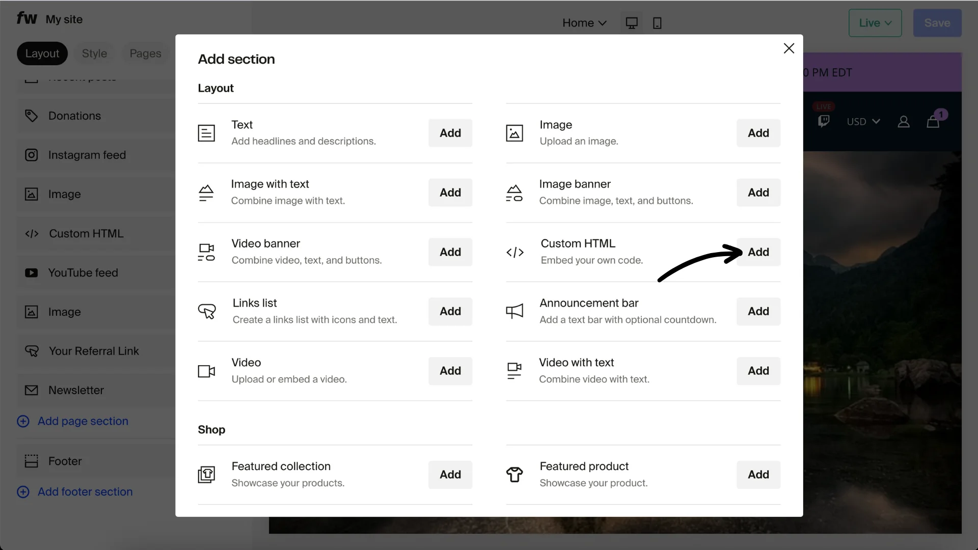Viewport: 978px width, 550px height.
Task: Expand the Live dropdown
Action: pos(875,23)
